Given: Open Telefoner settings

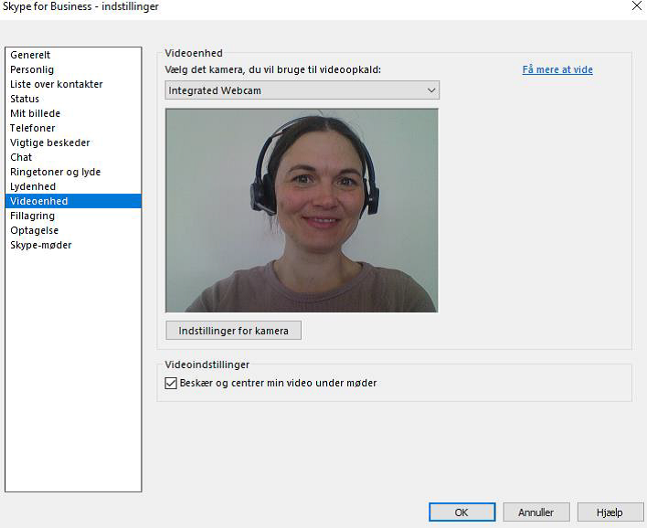Looking at the screenshot, I should pos(73,128).
